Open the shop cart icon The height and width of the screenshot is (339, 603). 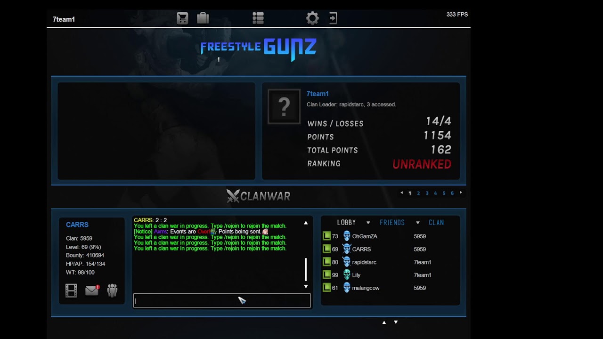pyautogui.click(x=182, y=18)
